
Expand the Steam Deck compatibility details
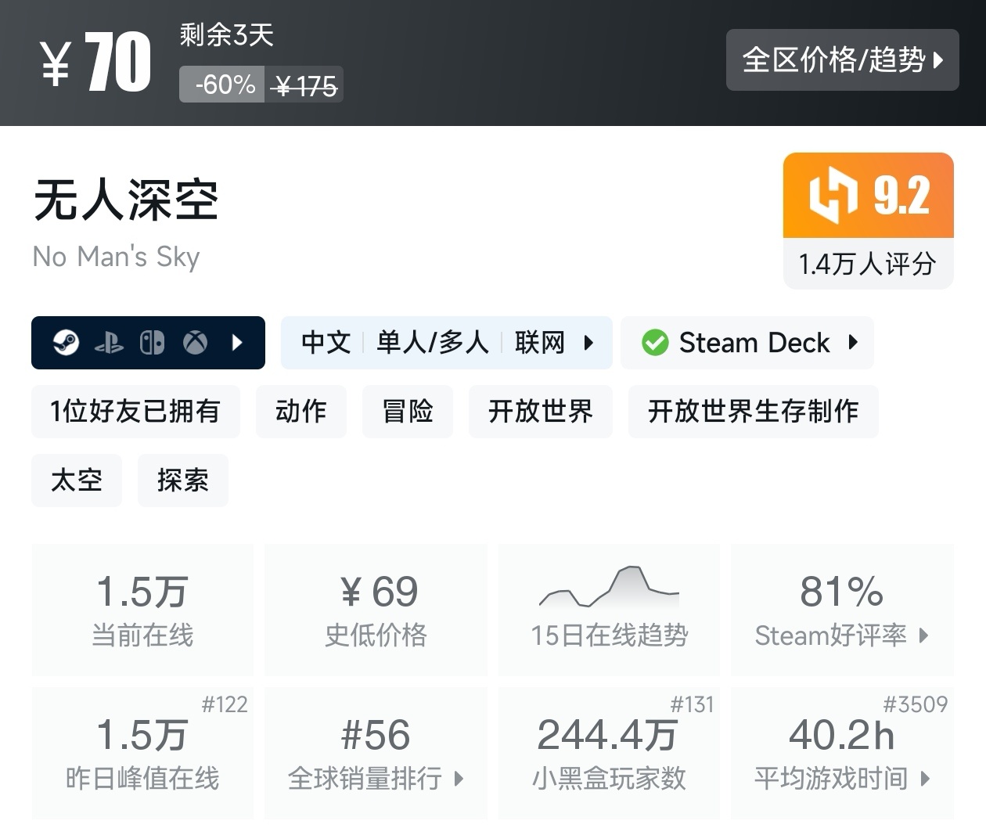853,342
